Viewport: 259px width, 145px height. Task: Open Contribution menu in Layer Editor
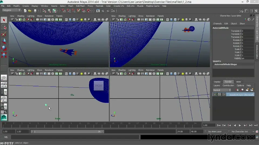(228, 85)
